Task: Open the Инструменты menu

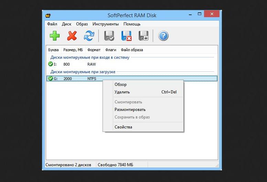Action: tap(106, 24)
